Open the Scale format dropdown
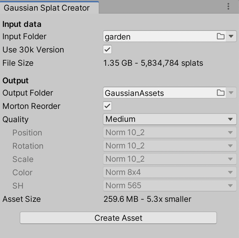 click(170, 159)
